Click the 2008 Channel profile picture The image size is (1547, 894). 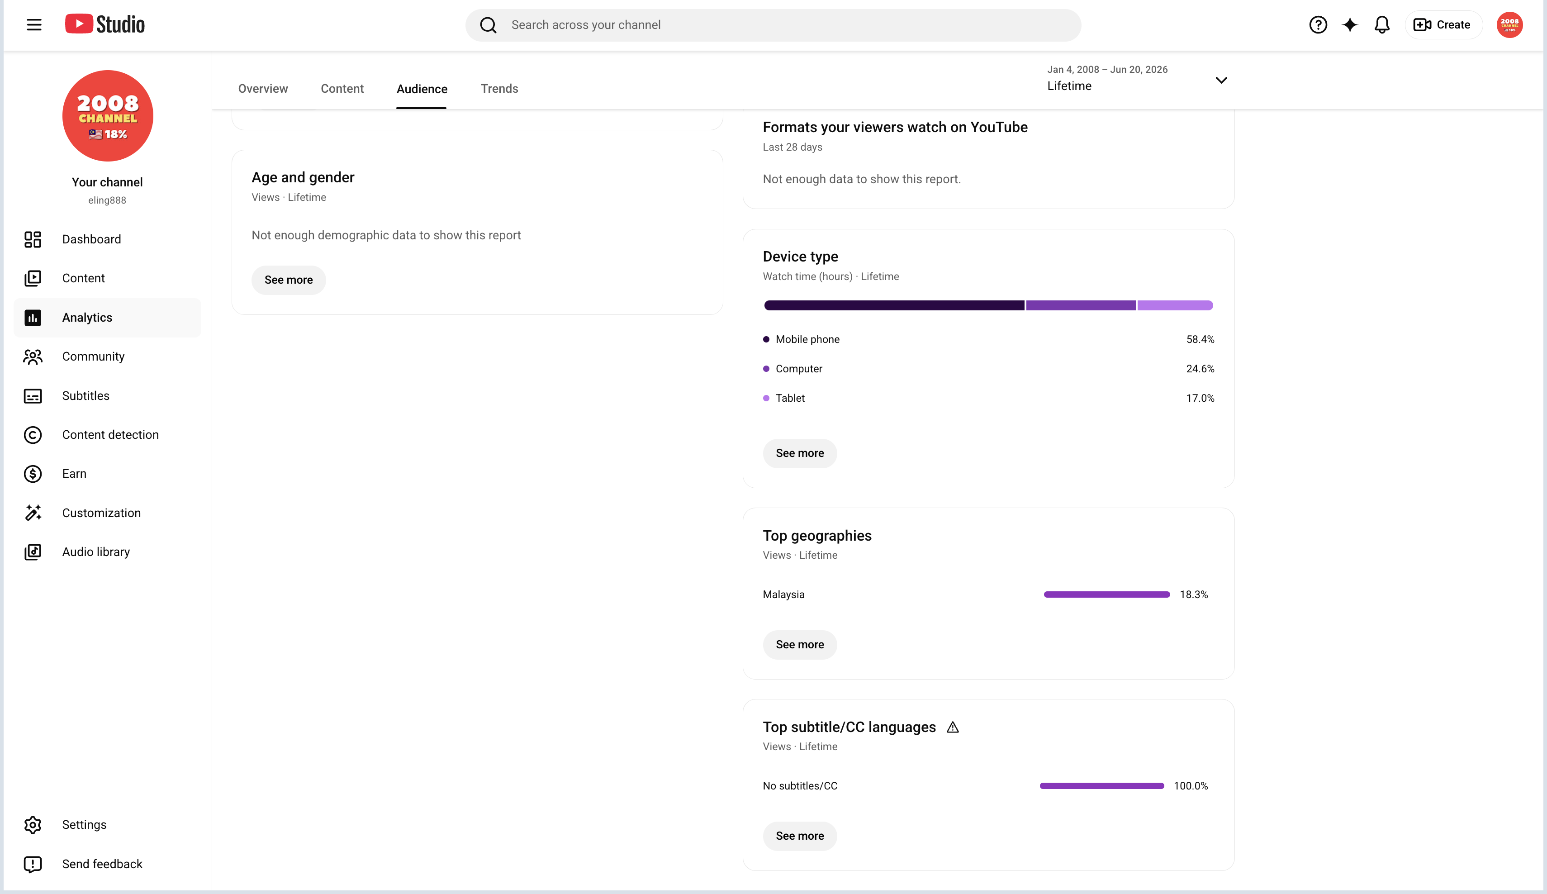tap(108, 115)
